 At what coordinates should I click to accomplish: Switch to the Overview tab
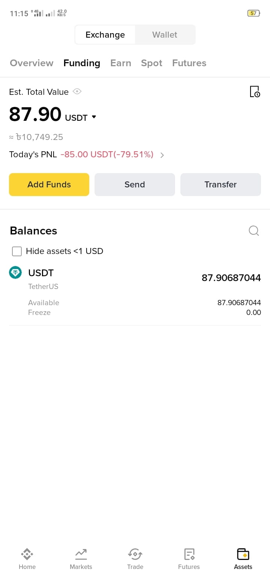click(31, 63)
